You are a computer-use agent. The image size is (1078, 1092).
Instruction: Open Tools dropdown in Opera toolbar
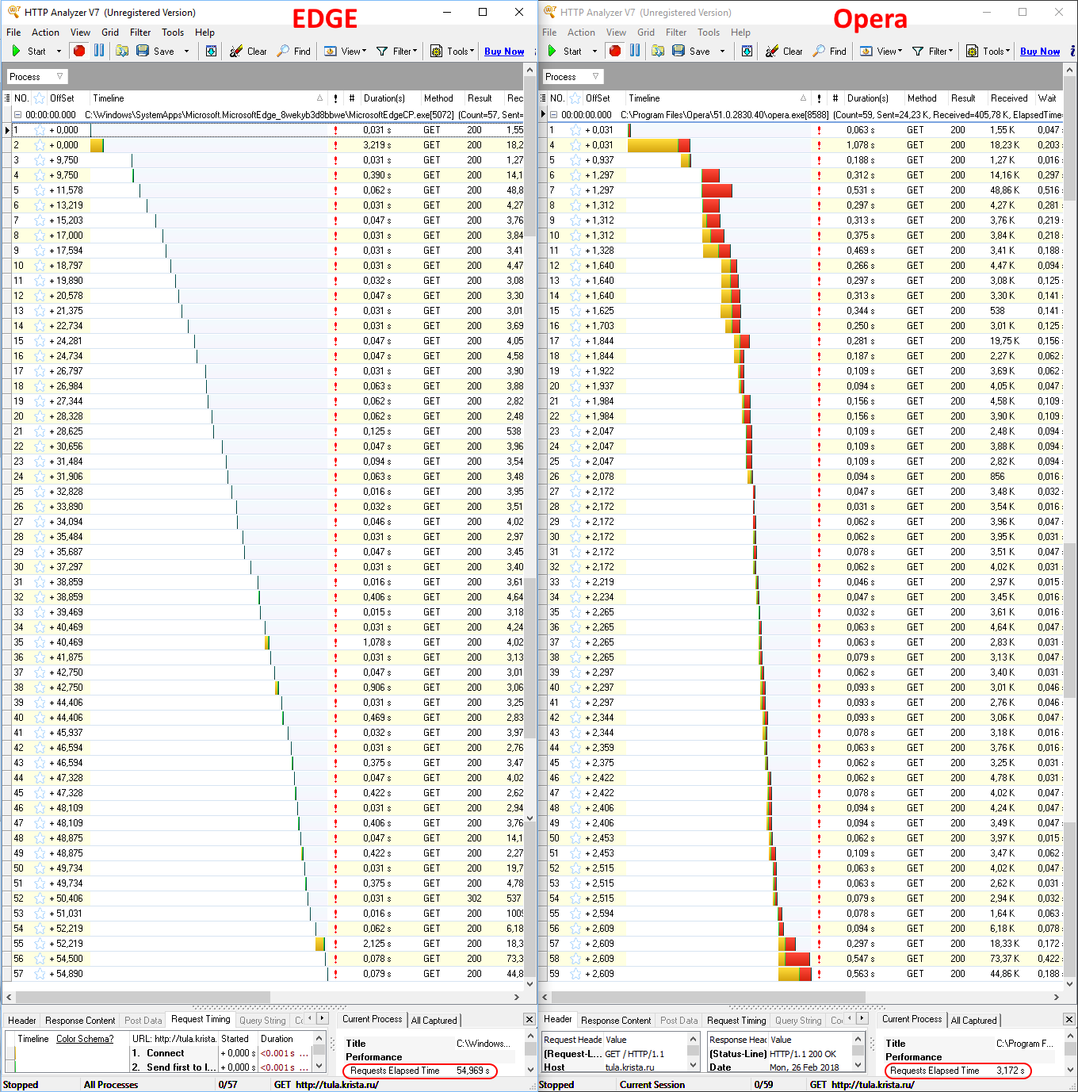tap(987, 51)
